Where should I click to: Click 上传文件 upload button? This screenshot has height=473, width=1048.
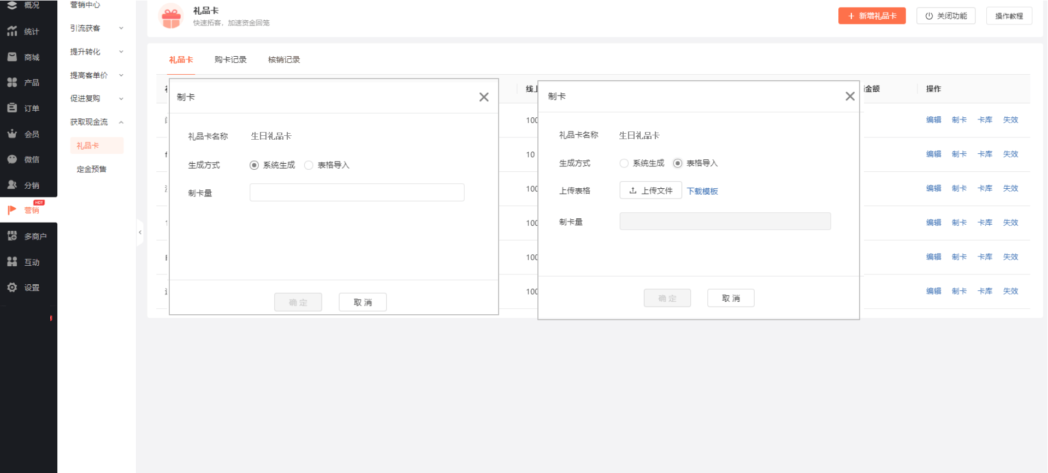(x=650, y=190)
